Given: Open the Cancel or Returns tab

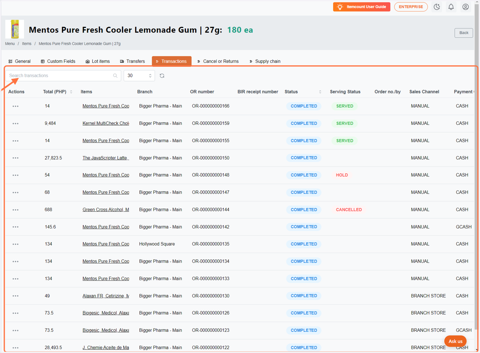Looking at the screenshot, I should (218, 61).
